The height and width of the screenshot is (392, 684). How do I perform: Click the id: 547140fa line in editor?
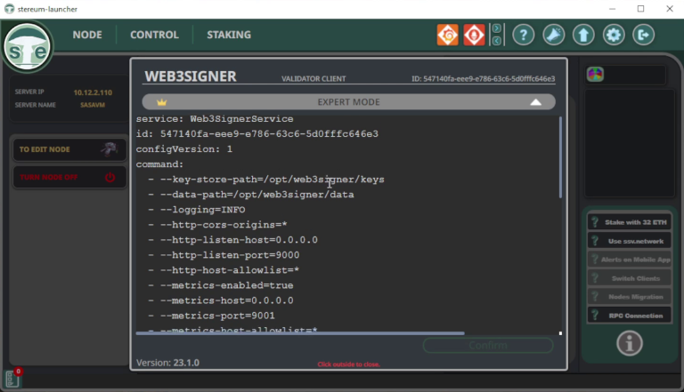click(x=256, y=134)
